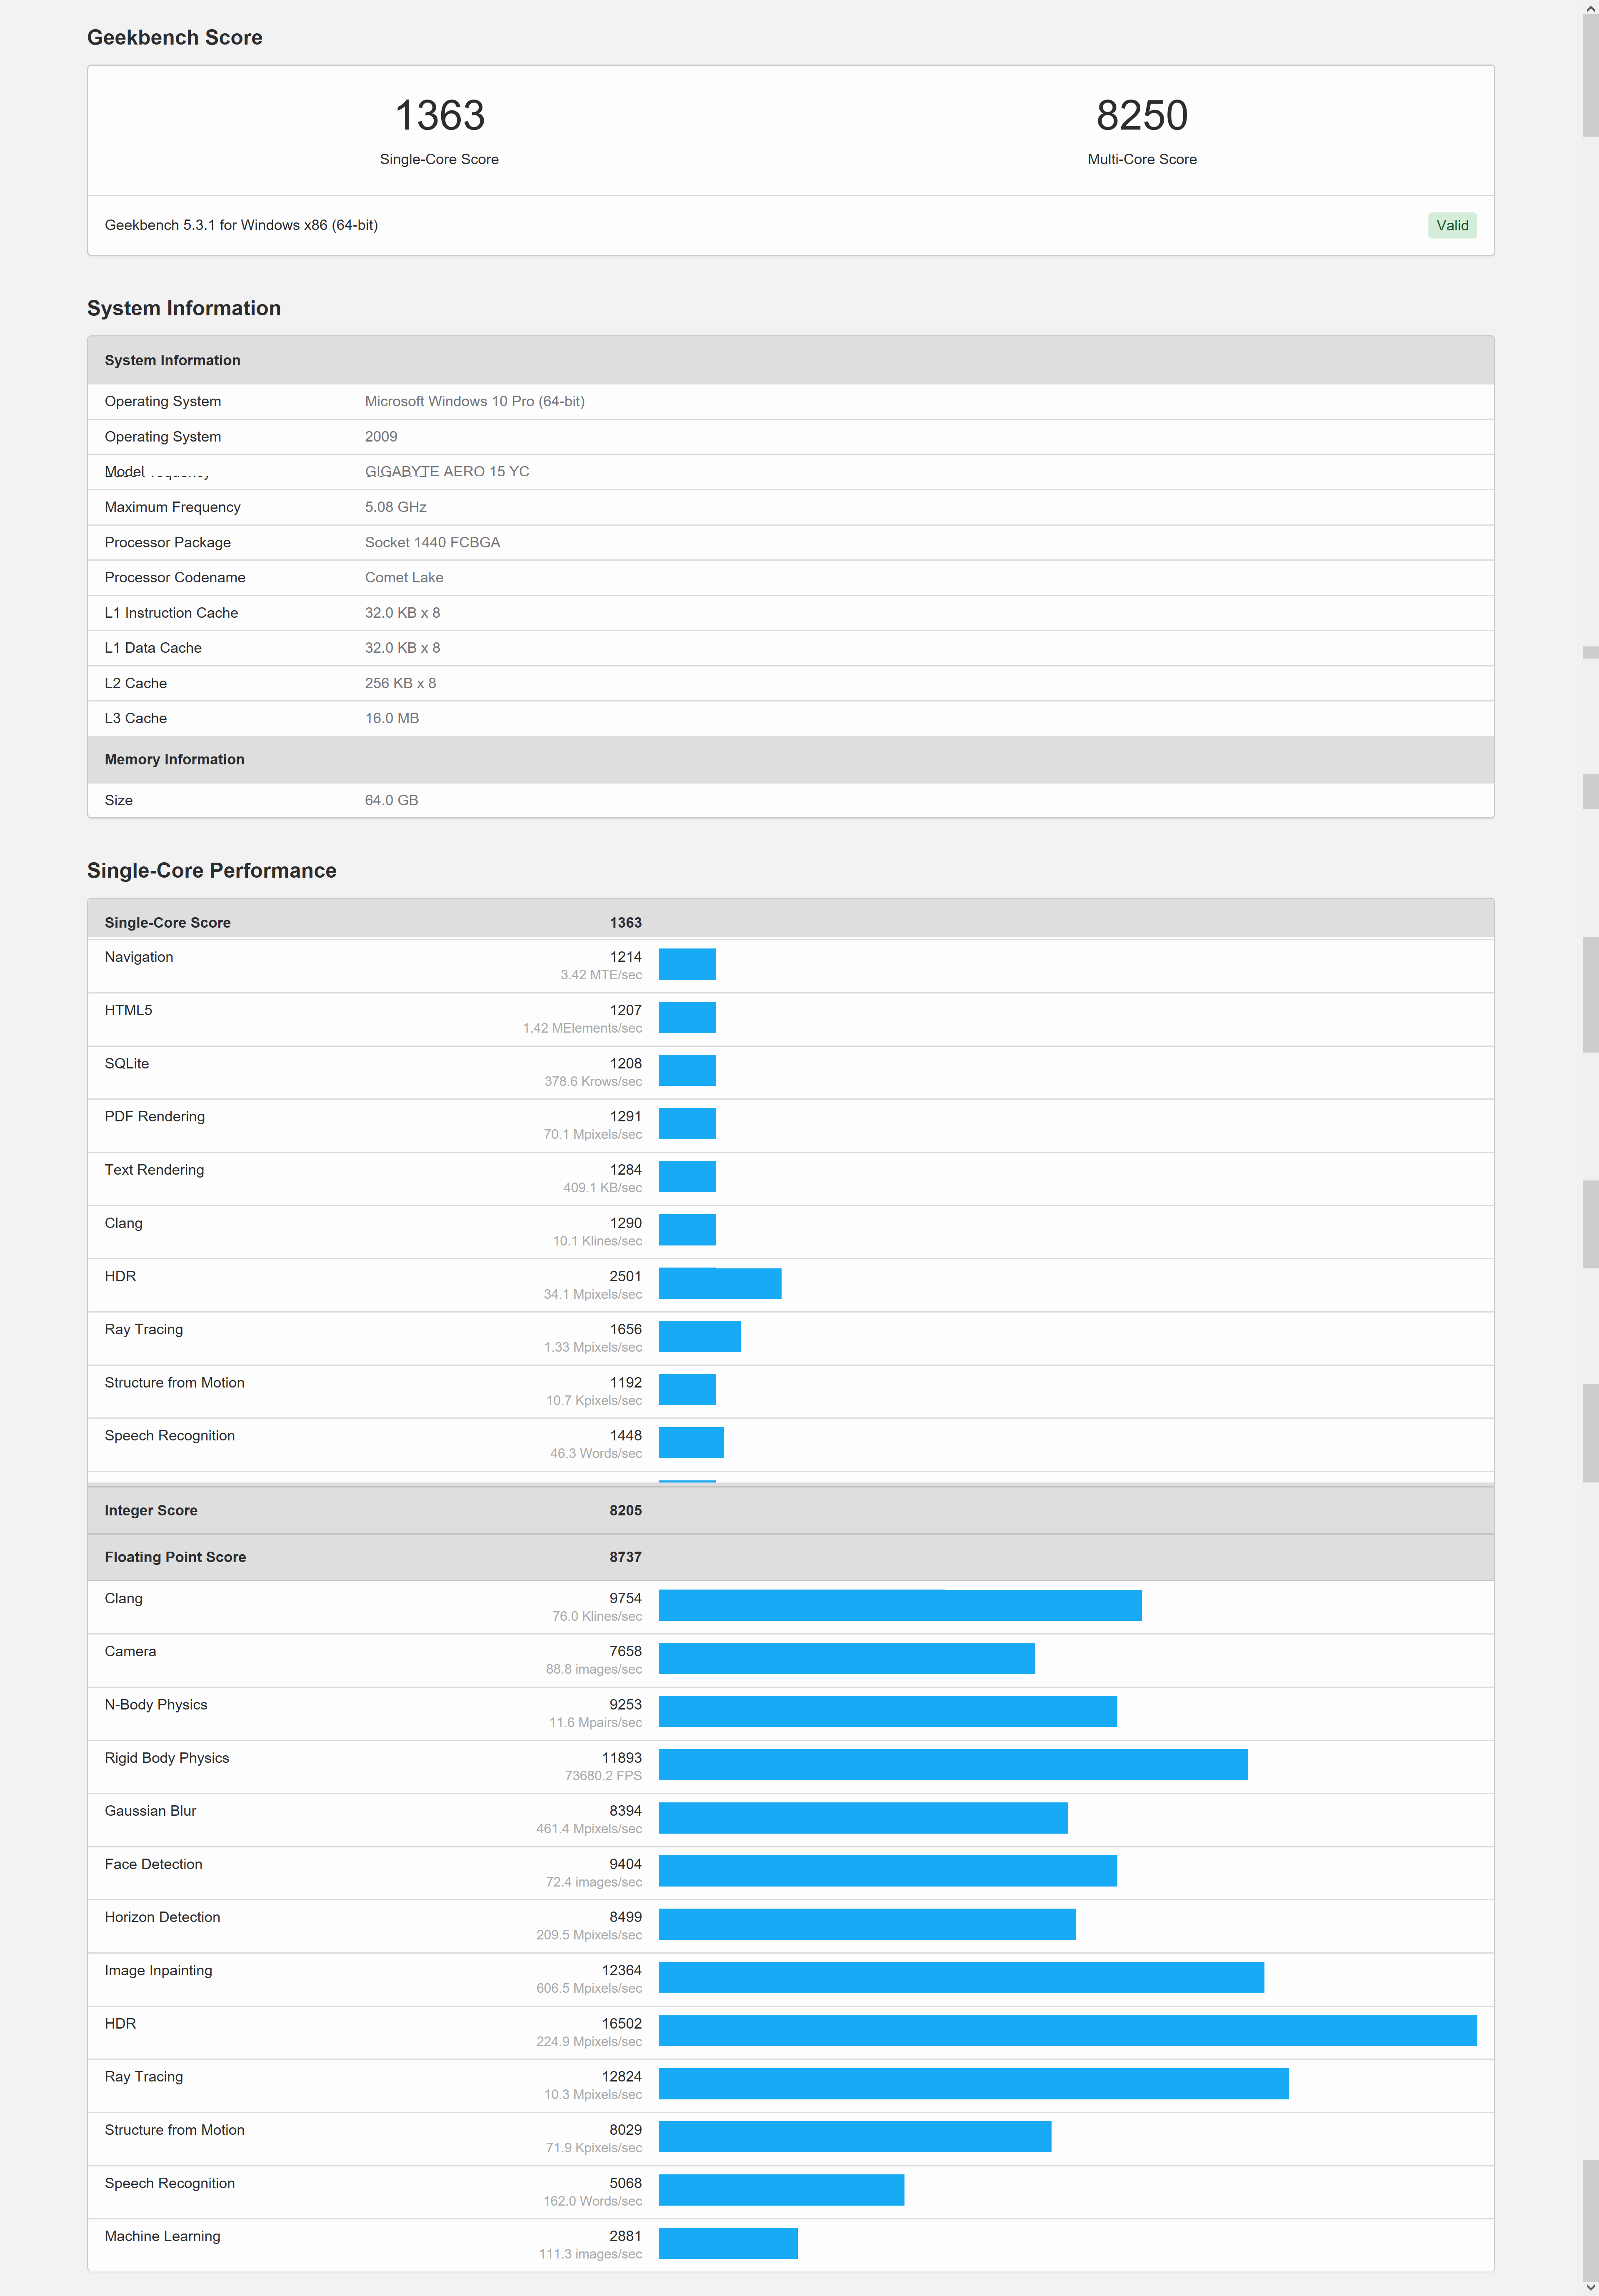Viewport: 1599px width, 2296px height.
Task: Click the System Information table header row
Action: 791,360
